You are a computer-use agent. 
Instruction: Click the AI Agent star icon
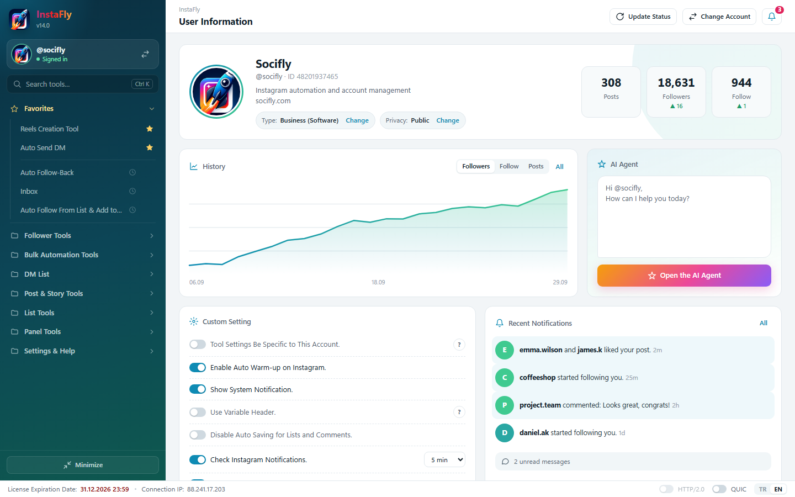click(602, 164)
